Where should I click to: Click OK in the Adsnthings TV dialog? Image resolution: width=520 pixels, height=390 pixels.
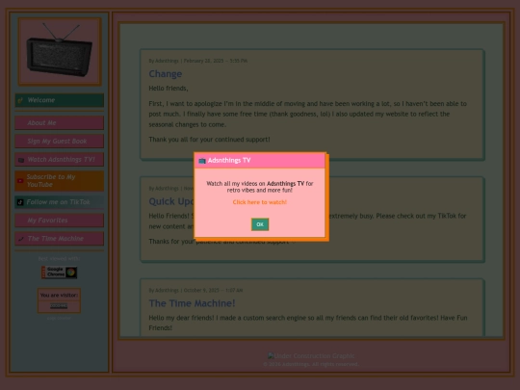pyautogui.click(x=260, y=224)
